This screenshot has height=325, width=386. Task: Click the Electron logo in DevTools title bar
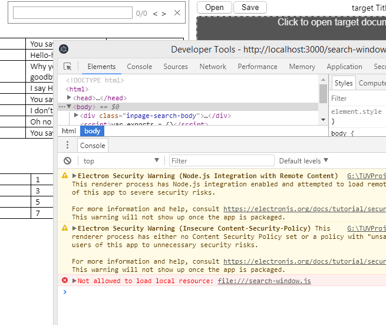tap(64, 49)
